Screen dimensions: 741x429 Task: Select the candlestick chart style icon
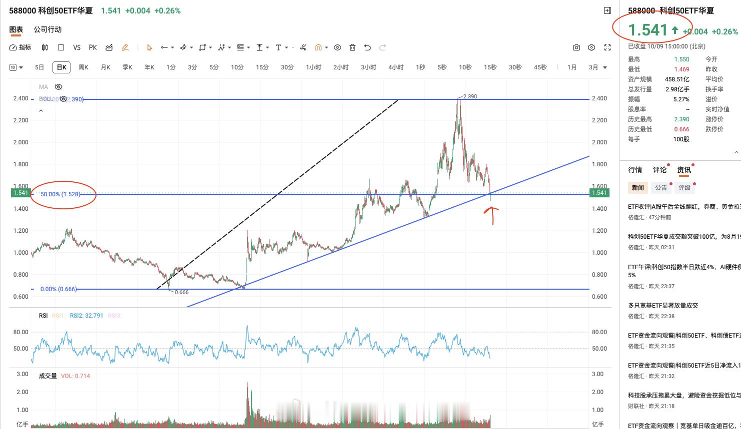[x=45, y=47]
